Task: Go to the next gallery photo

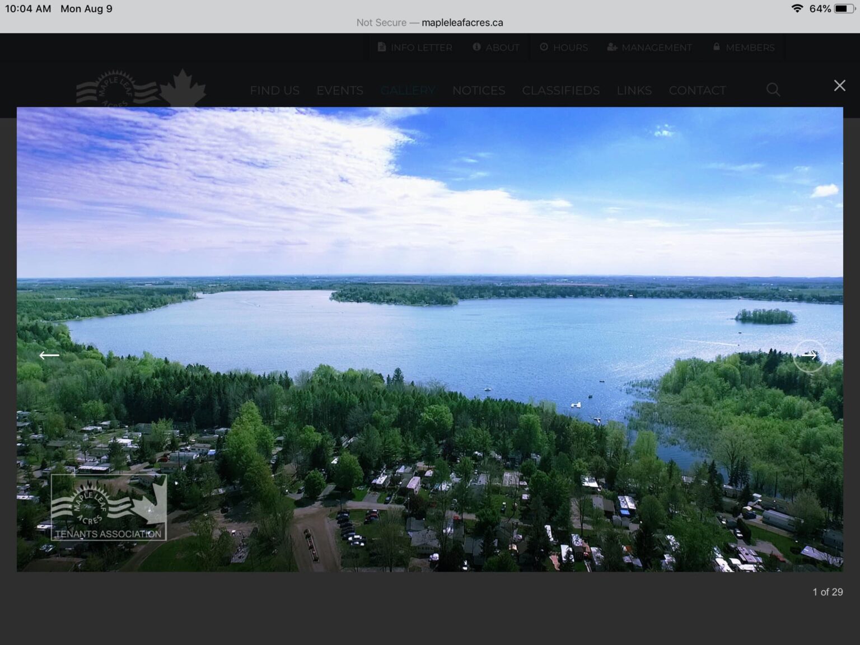Action: (x=809, y=356)
